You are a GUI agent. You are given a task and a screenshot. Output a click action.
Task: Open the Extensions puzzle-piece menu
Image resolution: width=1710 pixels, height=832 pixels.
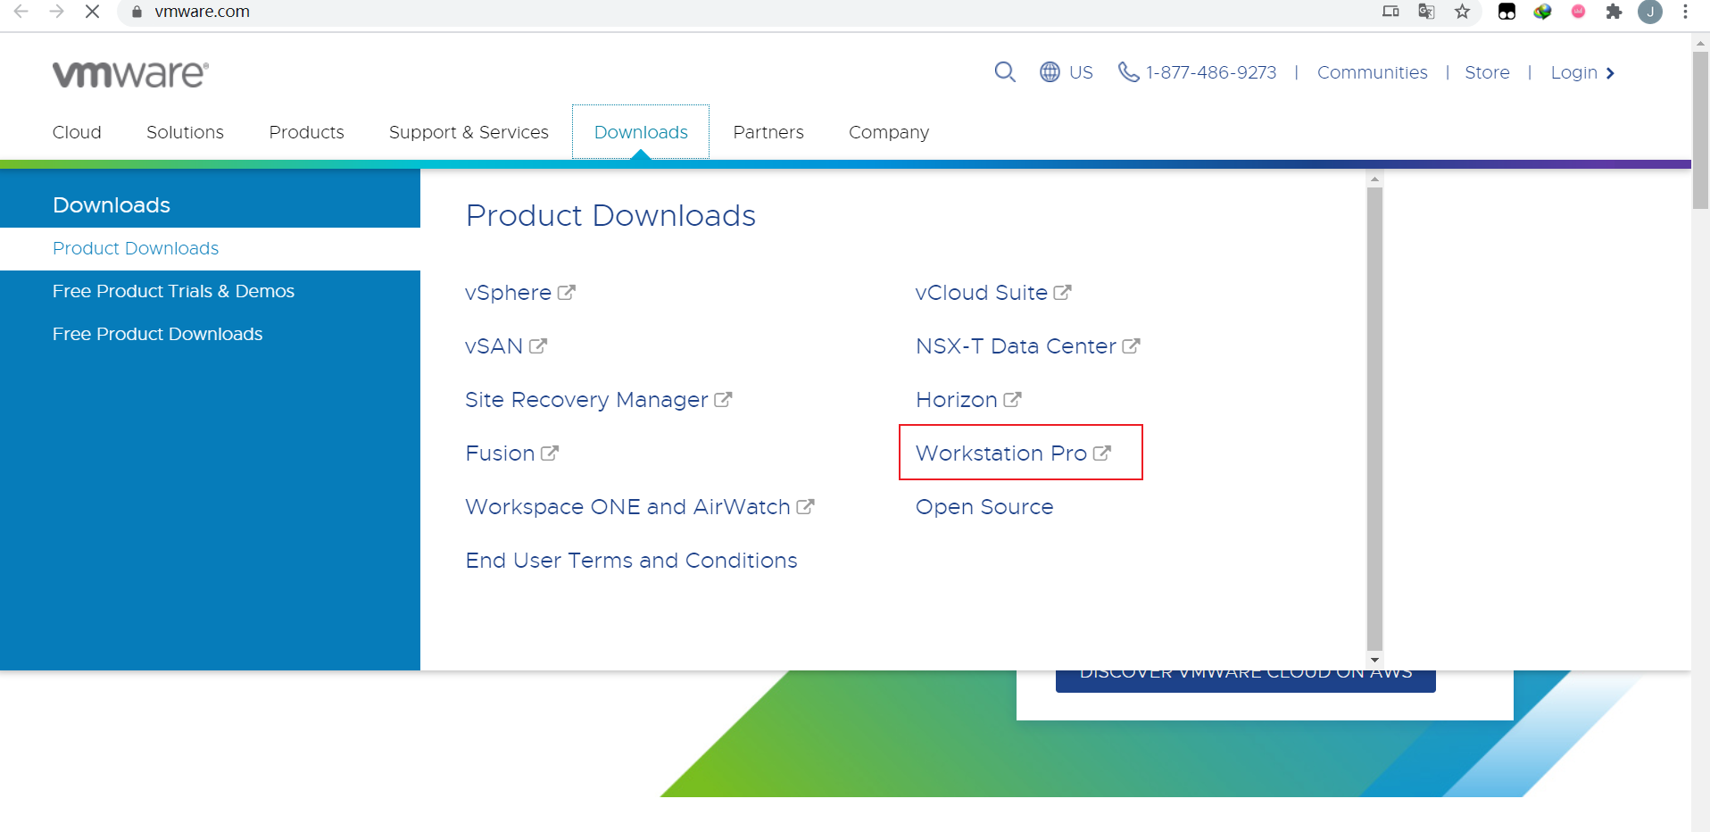1614,12
